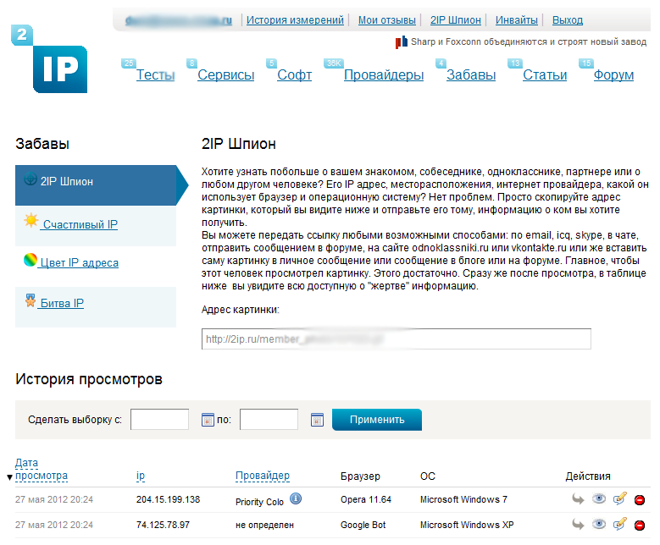660x545 pixels.
Task: Click the eye icon for 74.125.78.97 row
Action: click(x=598, y=524)
